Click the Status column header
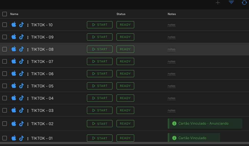 tap(121, 14)
